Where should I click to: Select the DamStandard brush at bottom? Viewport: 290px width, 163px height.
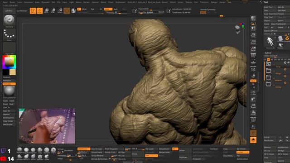coord(47,150)
